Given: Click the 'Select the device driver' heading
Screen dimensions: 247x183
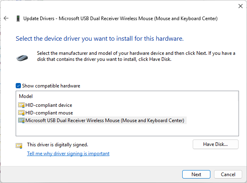Looking at the screenshot, I should click(x=99, y=39).
